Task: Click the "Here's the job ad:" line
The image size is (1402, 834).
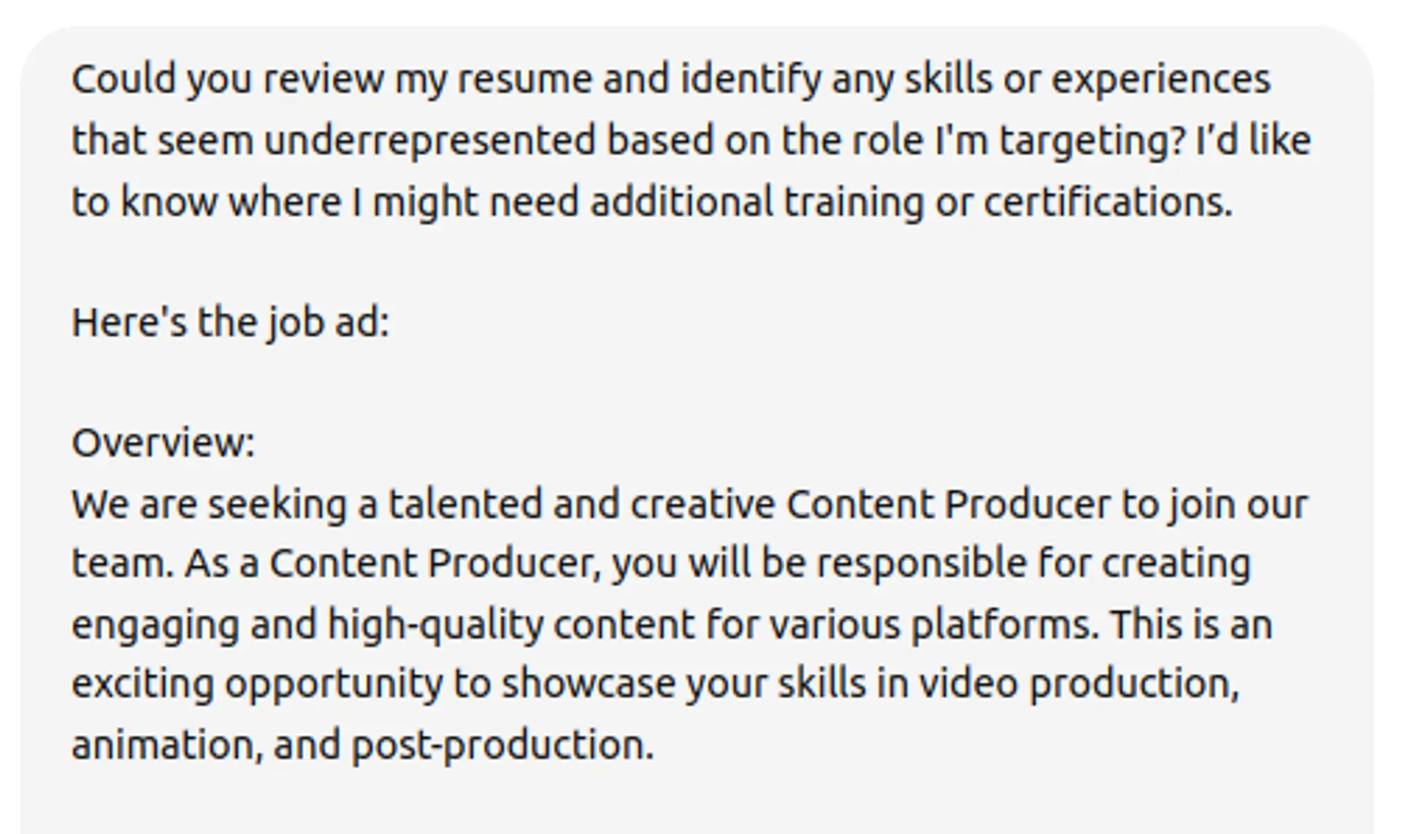Action: click(230, 322)
